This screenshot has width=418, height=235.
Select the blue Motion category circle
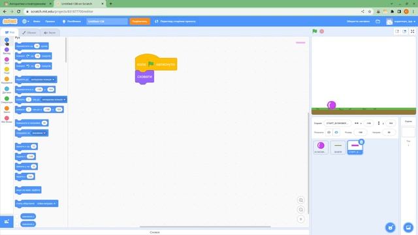(x=7, y=40)
